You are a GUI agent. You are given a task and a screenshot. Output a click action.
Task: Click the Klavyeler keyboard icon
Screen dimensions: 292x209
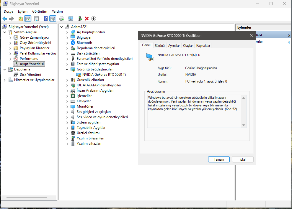(73, 101)
